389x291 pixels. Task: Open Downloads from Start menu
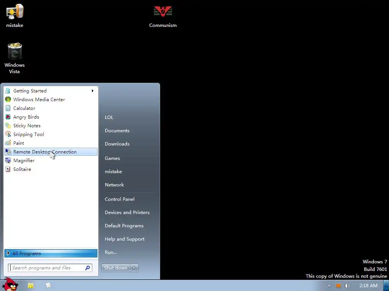click(x=117, y=144)
